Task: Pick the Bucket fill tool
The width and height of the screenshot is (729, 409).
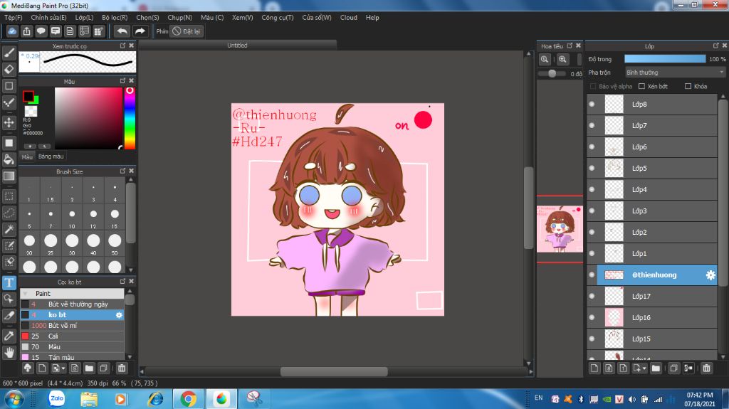Action: [x=9, y=159]
